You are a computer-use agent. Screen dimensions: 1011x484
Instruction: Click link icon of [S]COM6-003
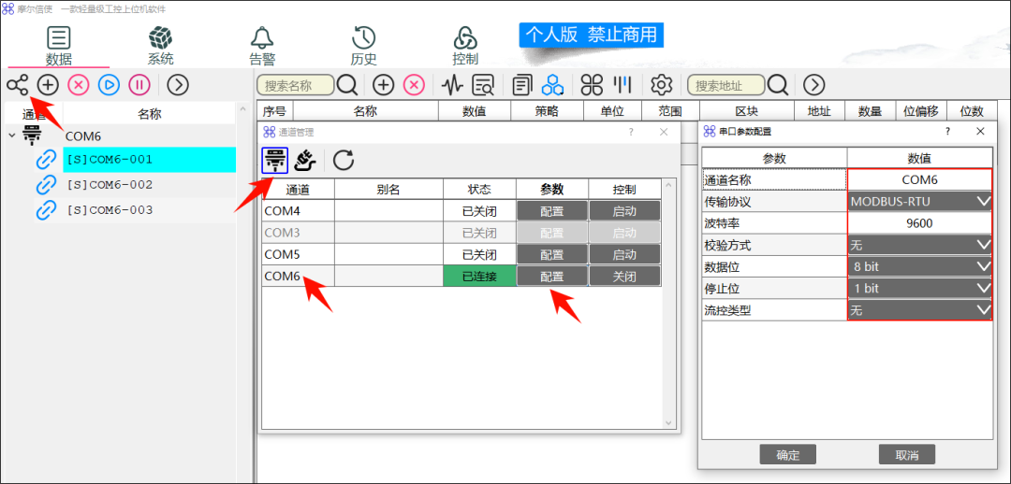coord(46,210)
